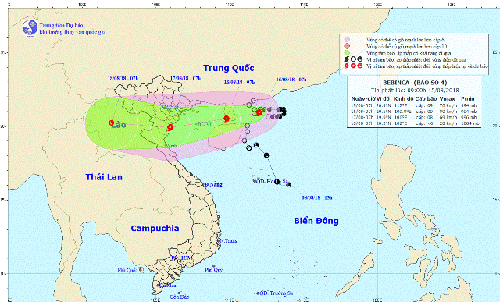Click red storm icon for 17/08/18 forecast

(x=170, y=127)
